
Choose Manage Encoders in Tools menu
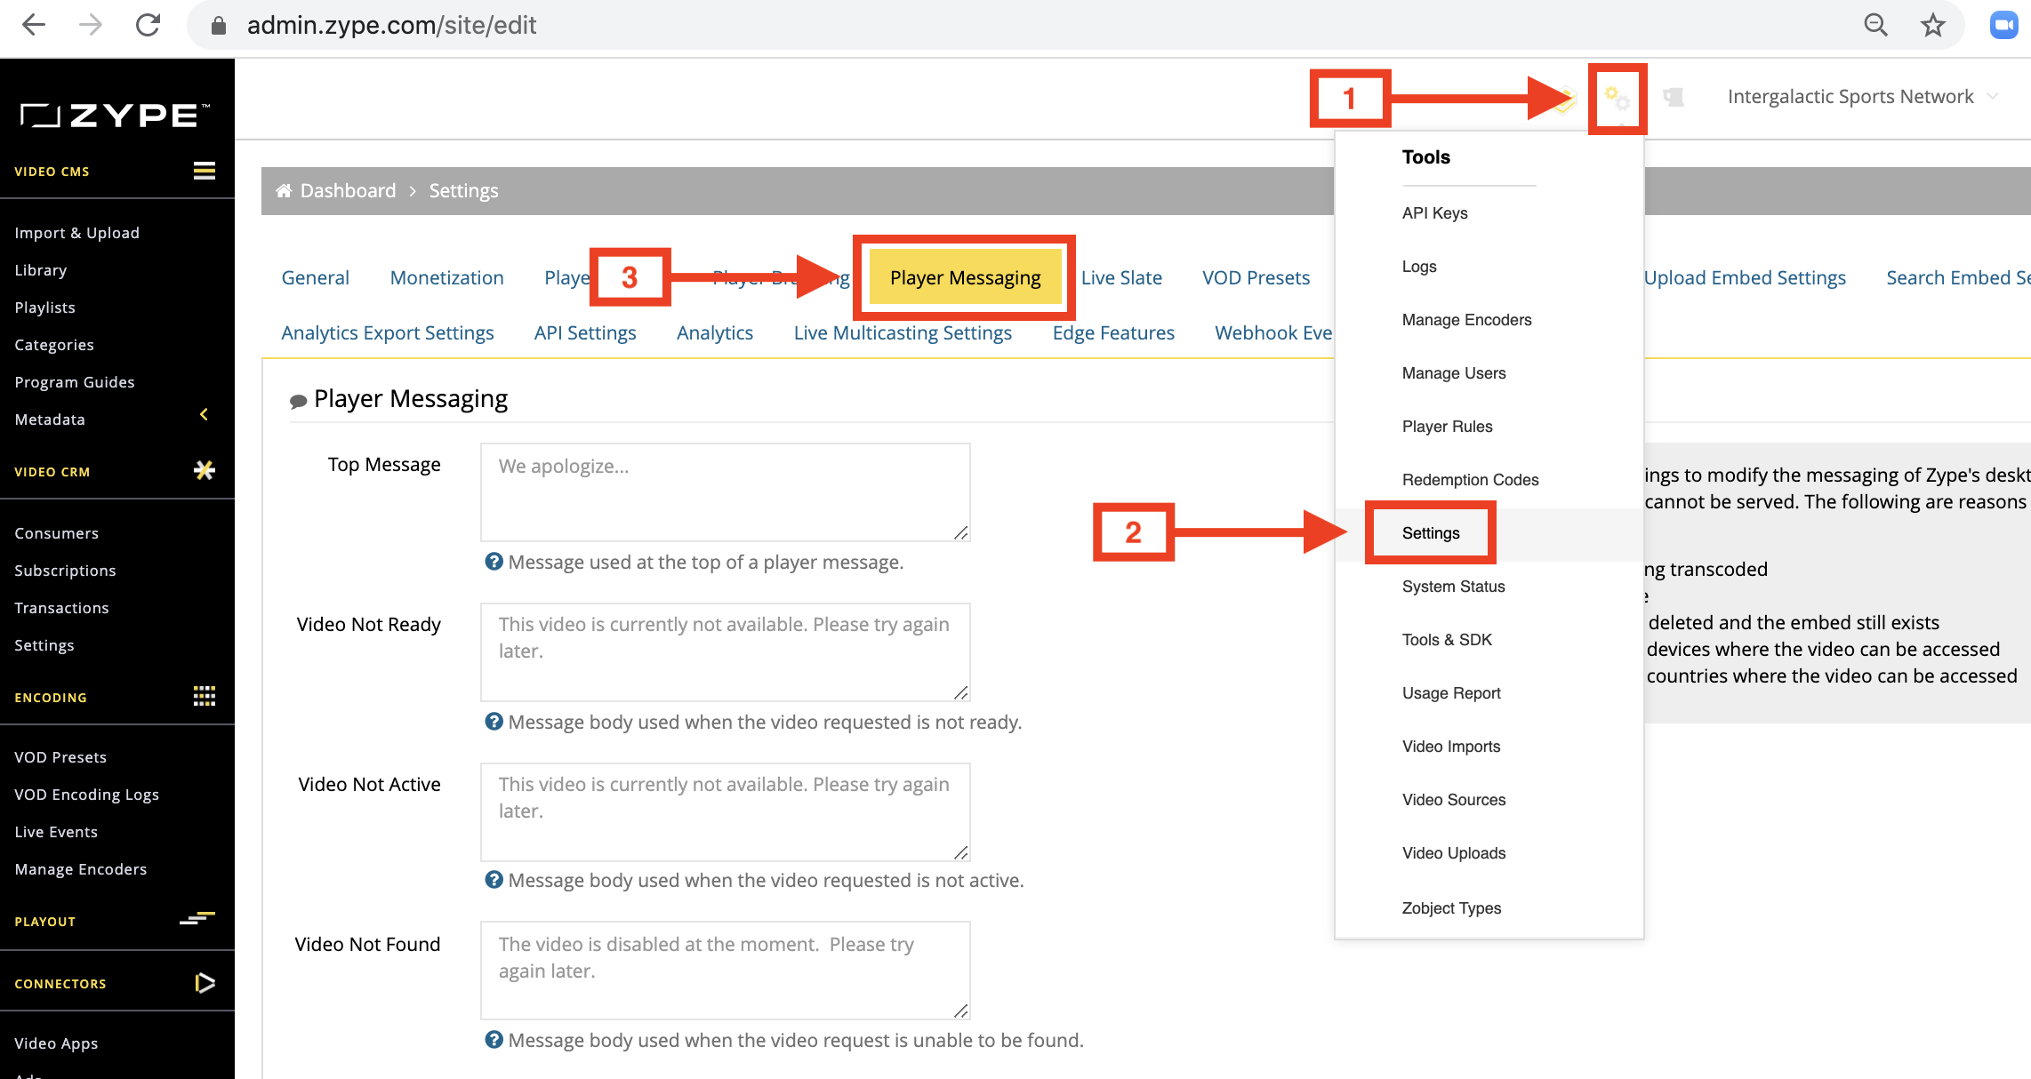pos(1466,319)
